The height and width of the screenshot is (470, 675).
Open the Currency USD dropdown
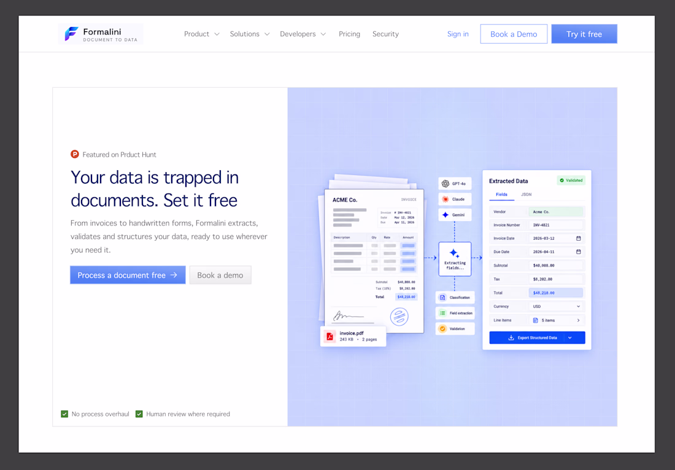click(556, 307)
